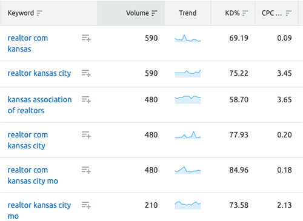The height and width of the screenshot is (221, 303).
Task: Add 'realtor kansas city' row to keyword list
Action: click(x=86, y=73)
